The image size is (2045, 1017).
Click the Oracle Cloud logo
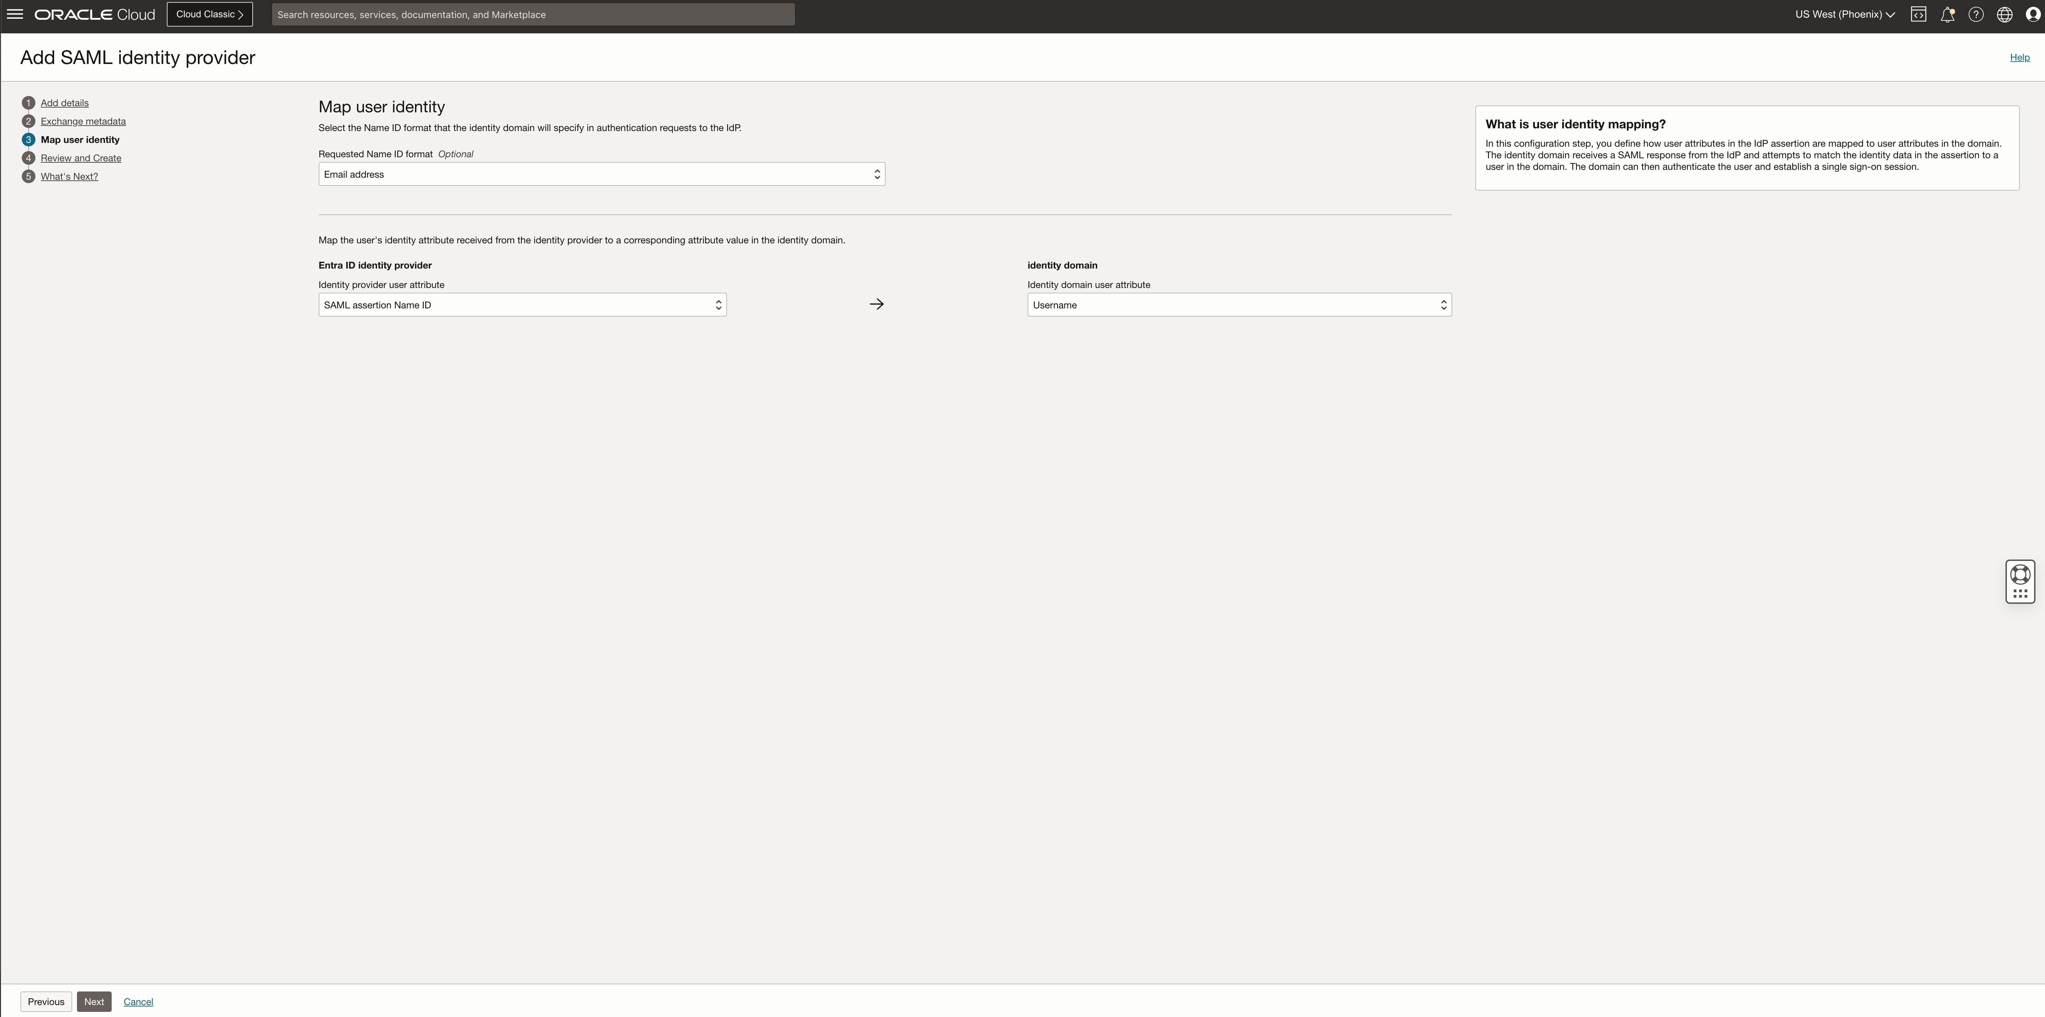pos(94,14)
